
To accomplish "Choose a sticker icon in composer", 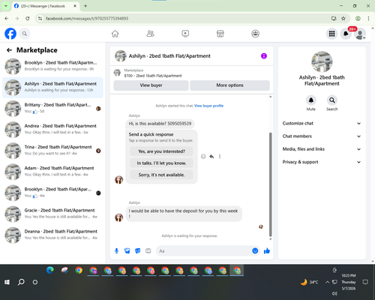I will (138, 250).
